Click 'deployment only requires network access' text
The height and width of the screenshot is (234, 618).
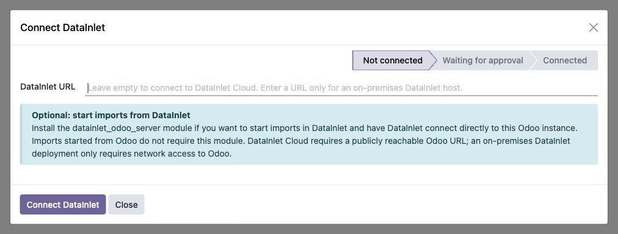(x=132, y=154)
